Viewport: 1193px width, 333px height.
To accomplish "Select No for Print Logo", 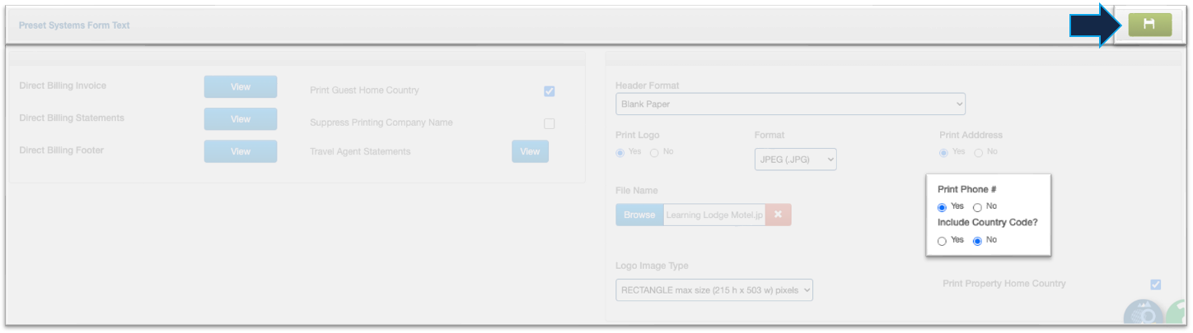I will click(x=654, y=152).
